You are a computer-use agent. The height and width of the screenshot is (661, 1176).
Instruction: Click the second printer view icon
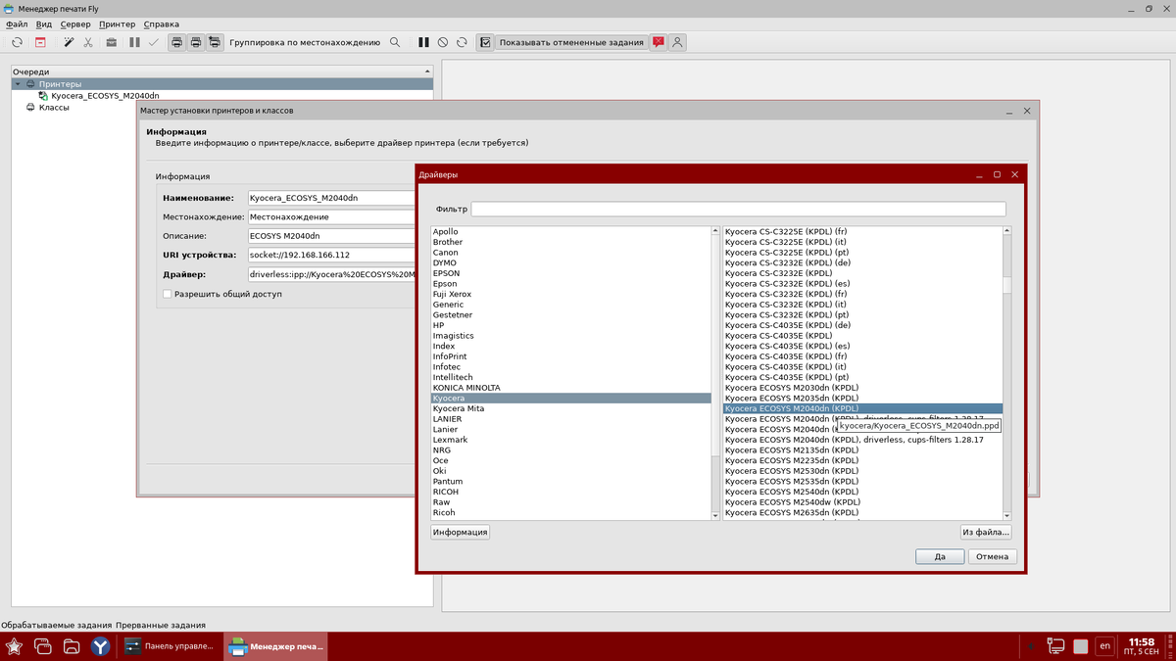click(x=196, y=42)
